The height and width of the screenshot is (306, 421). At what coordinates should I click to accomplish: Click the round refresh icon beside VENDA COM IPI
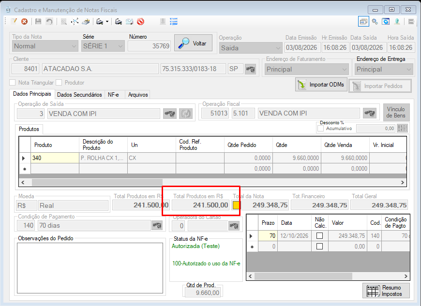[186, 114]
